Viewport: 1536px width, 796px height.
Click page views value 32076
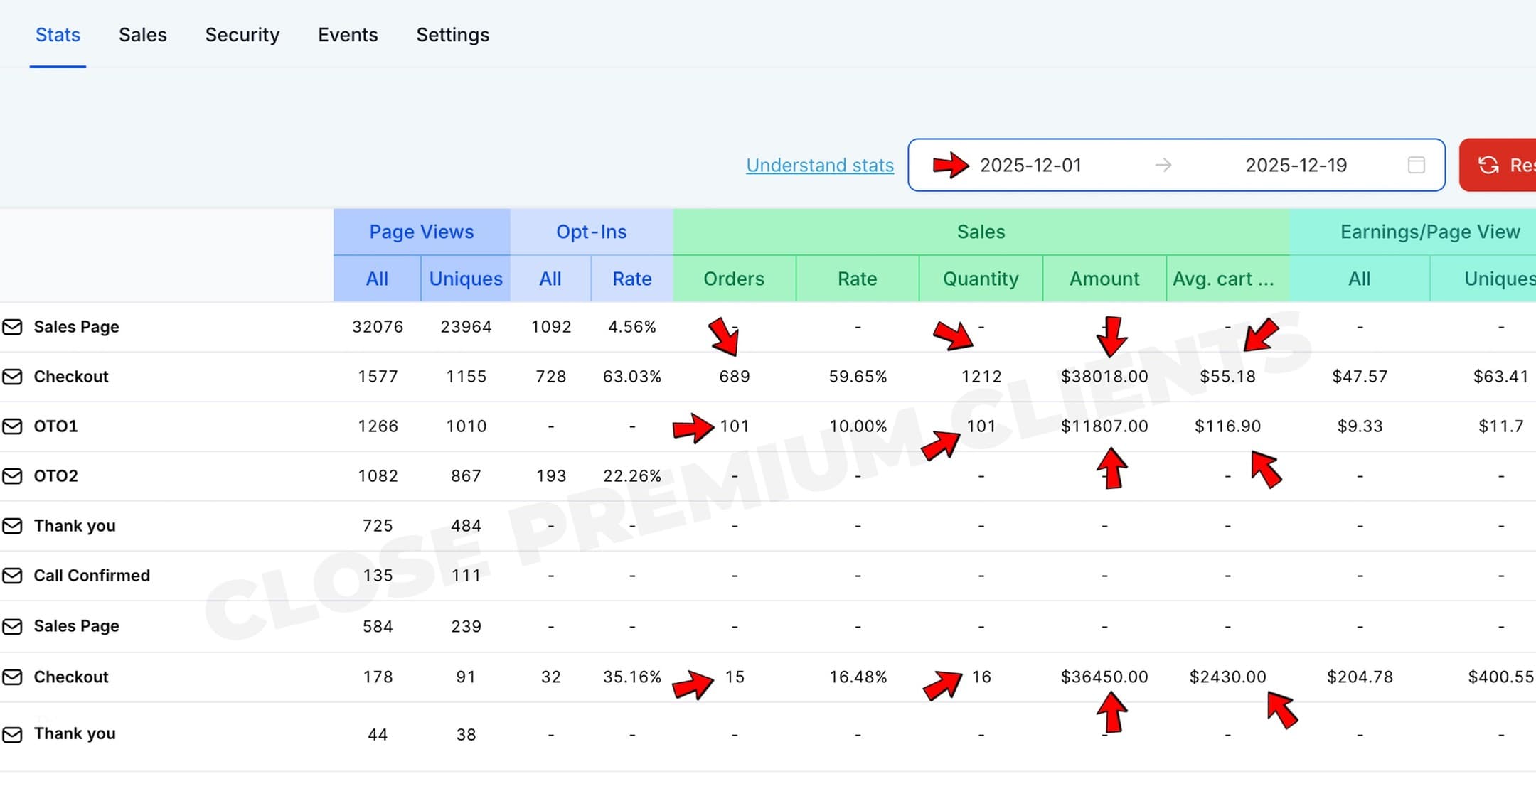(x=378, y=327)
